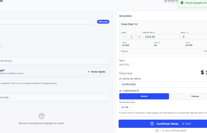Click the Artículo agregado notification text

[196, 3]
